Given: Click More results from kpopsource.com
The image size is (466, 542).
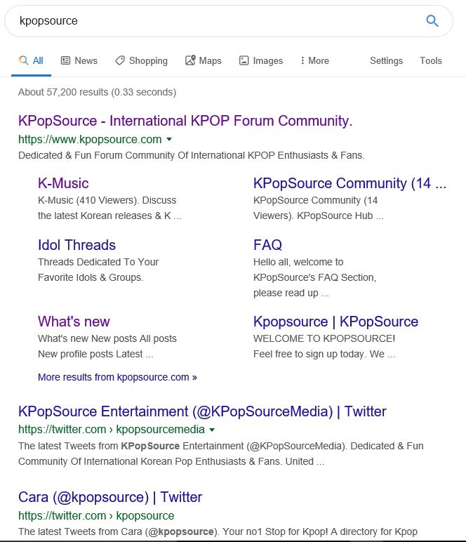Looking at the screenshot, I should [x=117, y=377].
